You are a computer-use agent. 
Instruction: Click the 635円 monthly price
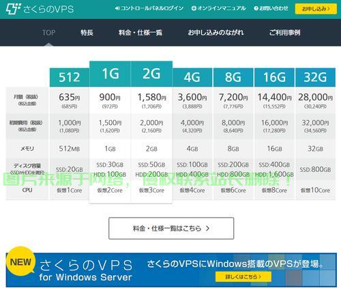pos(70,98)
